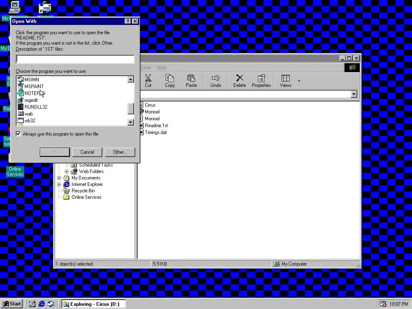Image resolution: width=412 pixels, height=309 pixels.
Task: Choose wab from the program list
Action: 25,114
